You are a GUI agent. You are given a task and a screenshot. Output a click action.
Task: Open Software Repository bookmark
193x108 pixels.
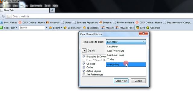tap(85, 22)
